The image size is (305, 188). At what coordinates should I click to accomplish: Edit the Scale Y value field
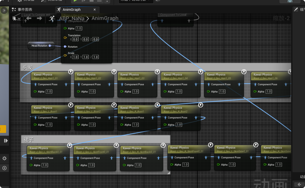(x=85, y=57)
